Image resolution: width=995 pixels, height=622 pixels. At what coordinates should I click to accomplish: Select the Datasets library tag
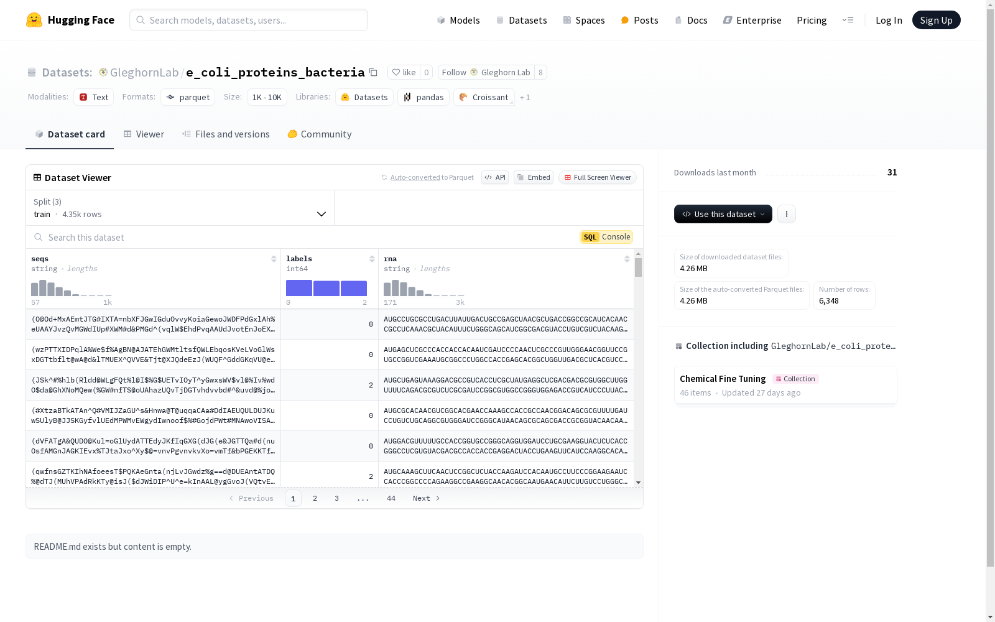click(364, 97)
